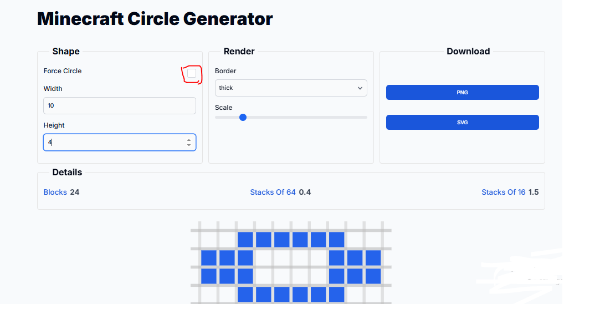600x314 pixels.
Task: Click the right end of Scale slider track
Action: pos(365,117)
